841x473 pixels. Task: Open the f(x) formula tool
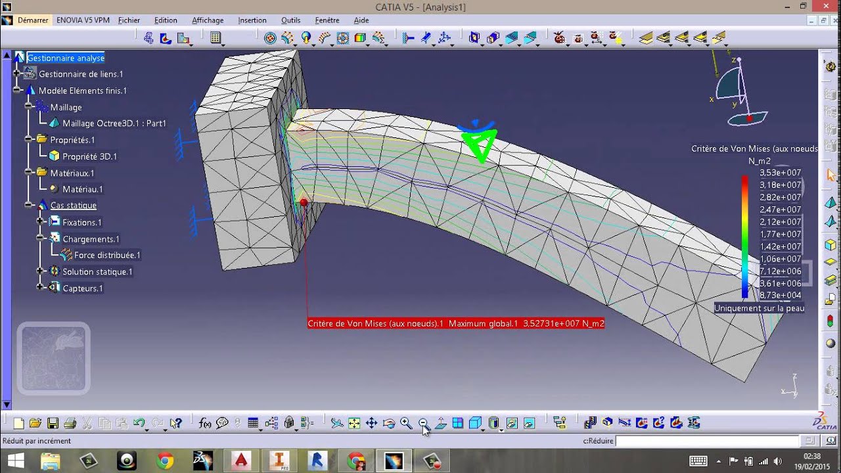[x=205, y=424]
